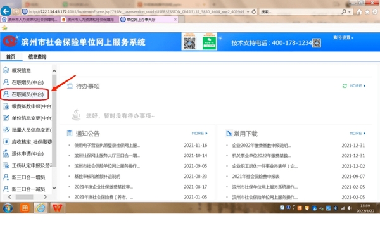Open 单位信息变更(中台) sidebar item
380x228 pixels.
[x=27, y=118]
